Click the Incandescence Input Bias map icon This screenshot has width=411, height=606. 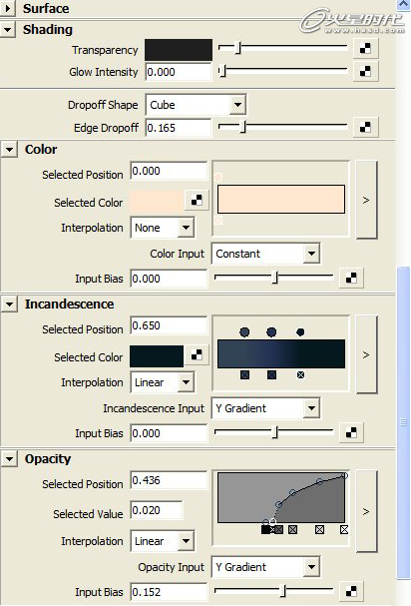pyautogui.click(x=351, y=433)
